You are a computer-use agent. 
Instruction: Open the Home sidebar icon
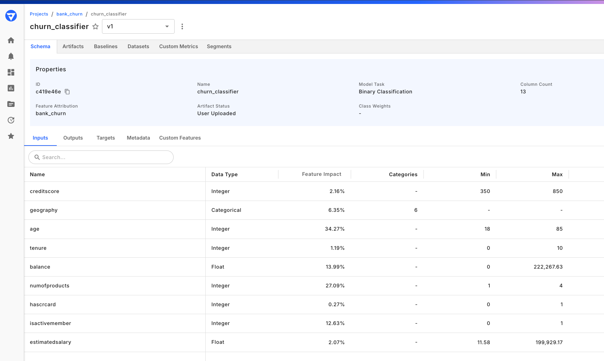click(11, 40)
